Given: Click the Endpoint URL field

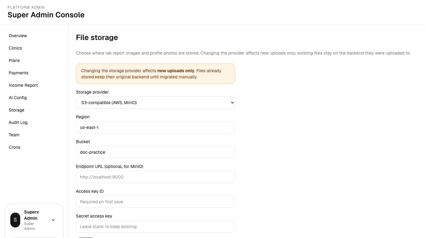Looking at the screenshot, I should tap(155, 177).
